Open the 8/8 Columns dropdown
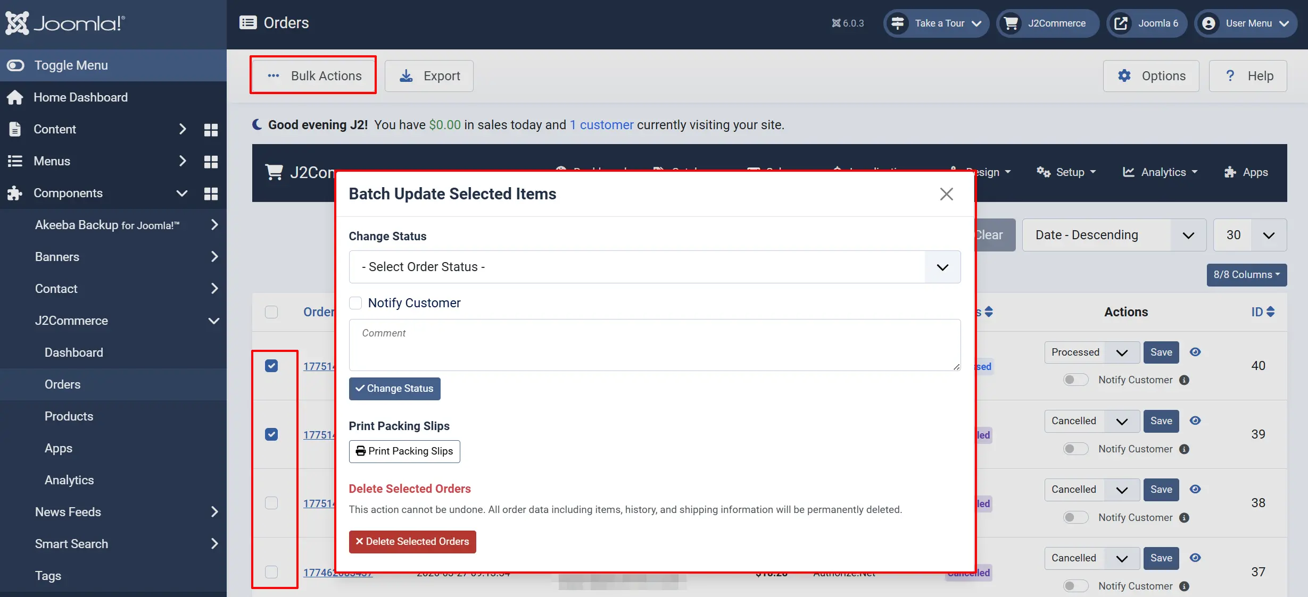 coord(1247,275)
